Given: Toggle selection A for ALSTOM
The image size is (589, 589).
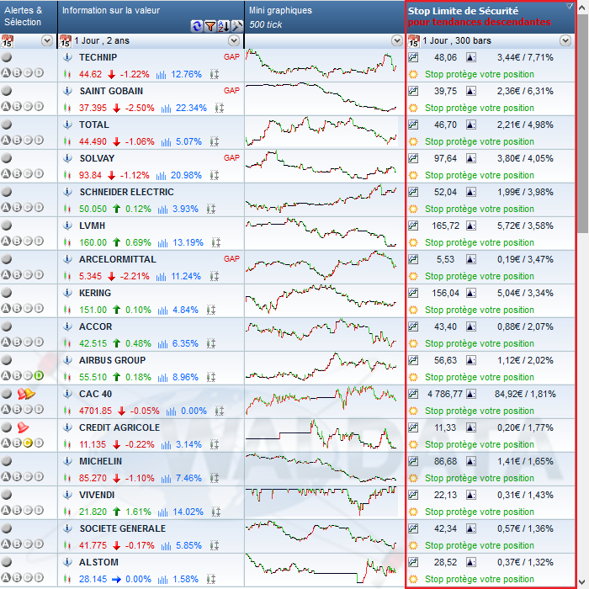Looking at the screenshot, I should [x=6, y=577].
